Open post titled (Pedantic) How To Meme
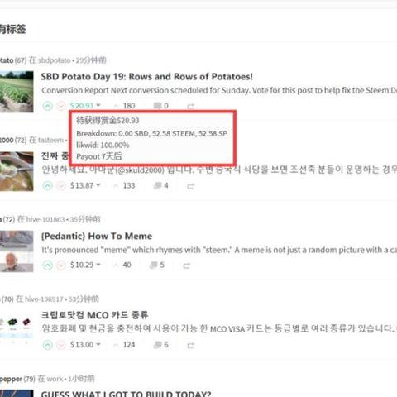 point(97,237)
